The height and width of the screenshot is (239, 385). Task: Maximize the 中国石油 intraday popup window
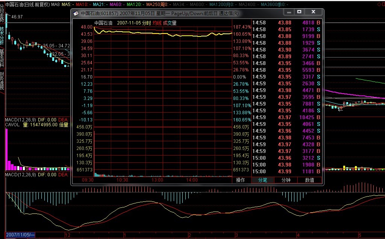coord(299,12)
